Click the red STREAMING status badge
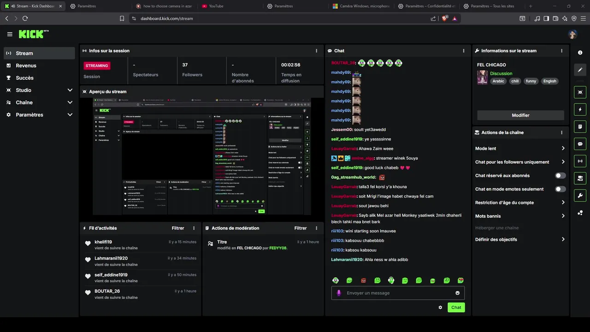This screenshot has height=332, width=590. [x=97, y=65]
